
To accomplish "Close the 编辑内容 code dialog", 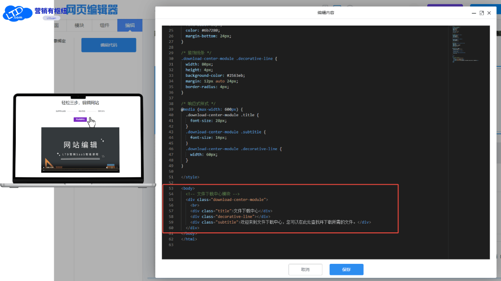I will click(489, 13).
